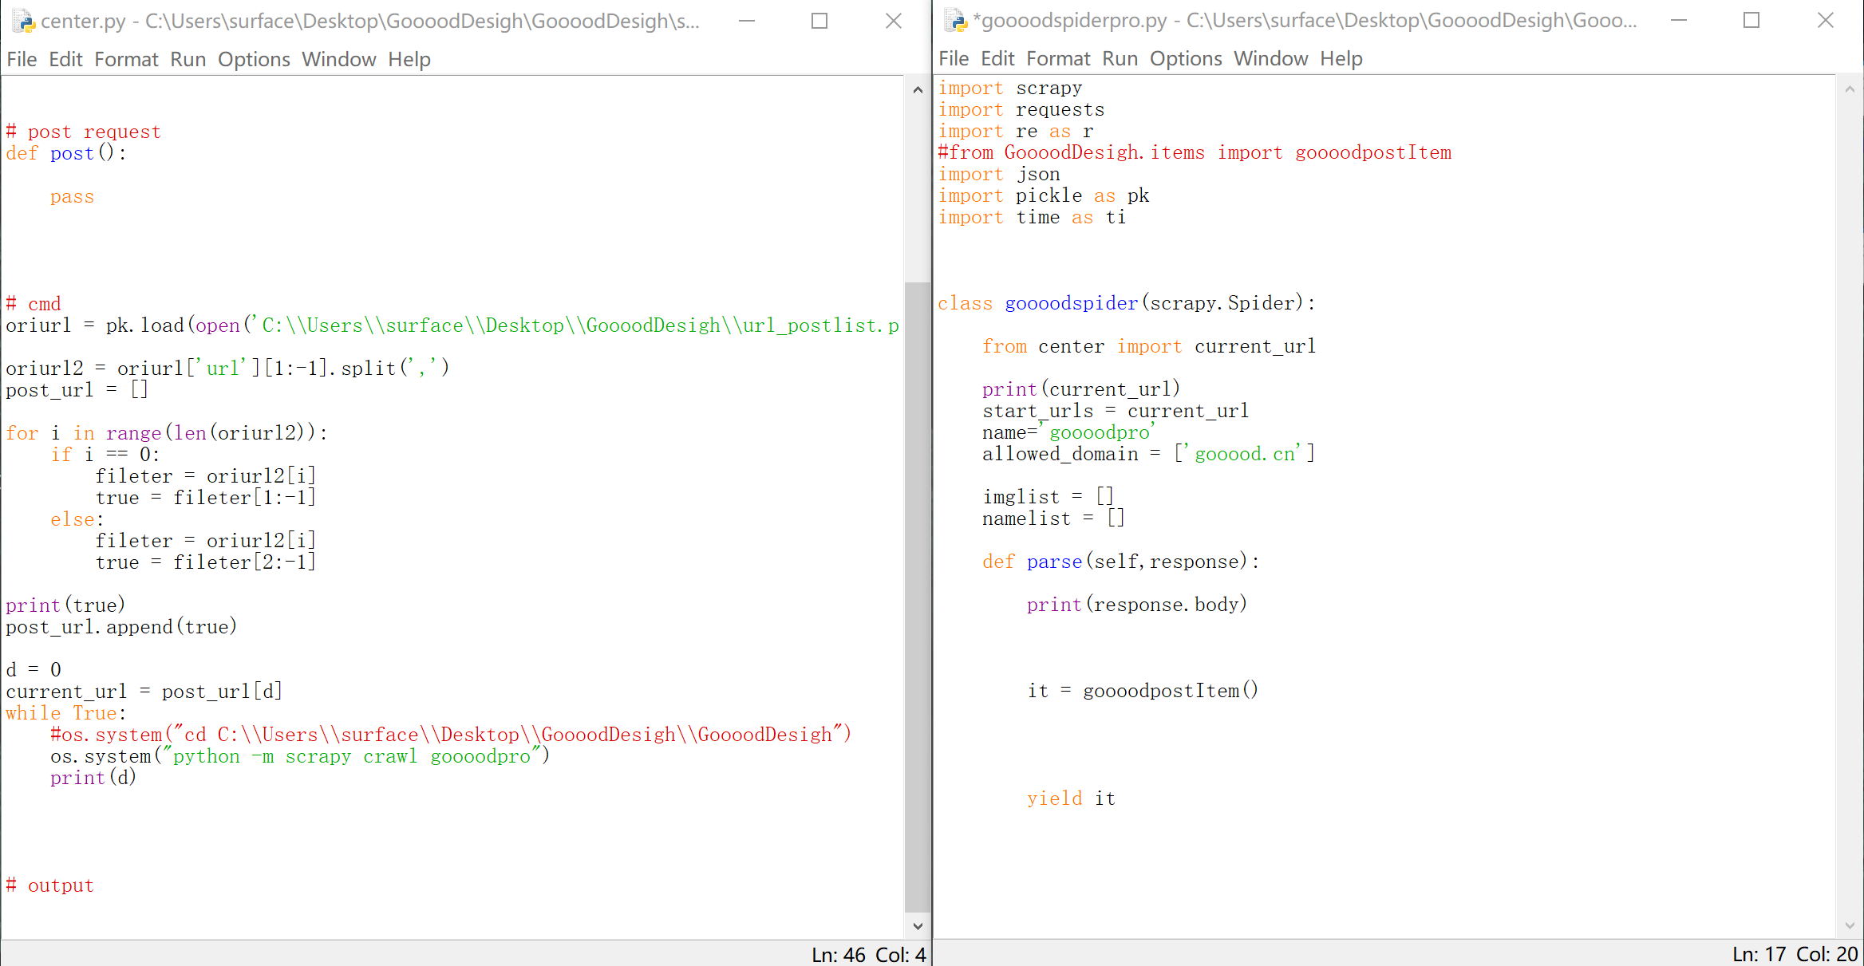
Task: Open Options menu in goooodspiderpro.py window
Action: click(1186, 58)
